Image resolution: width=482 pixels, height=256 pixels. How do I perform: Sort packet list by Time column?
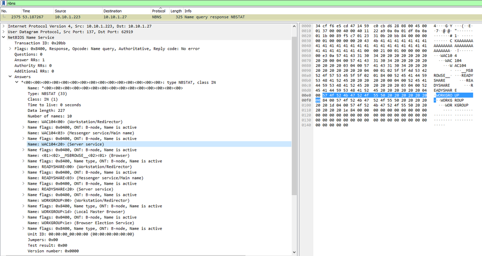(x=38, y=11)
